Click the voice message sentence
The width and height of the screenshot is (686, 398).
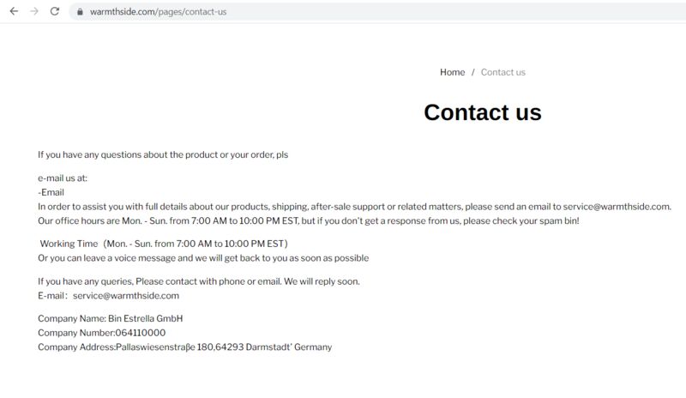tap(203, 258)
